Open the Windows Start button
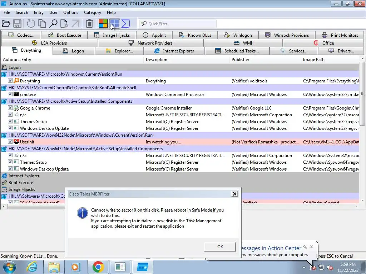366x274 pixels. [x=10, y=267]
